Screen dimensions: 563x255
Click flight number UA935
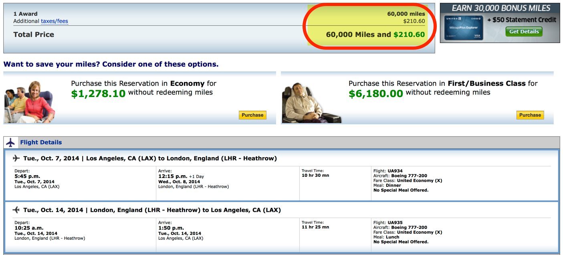click(x=395, y=223)
